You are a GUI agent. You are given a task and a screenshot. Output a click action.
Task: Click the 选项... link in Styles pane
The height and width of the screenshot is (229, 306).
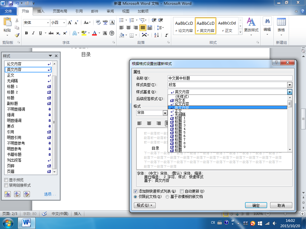tap(50, 194)
